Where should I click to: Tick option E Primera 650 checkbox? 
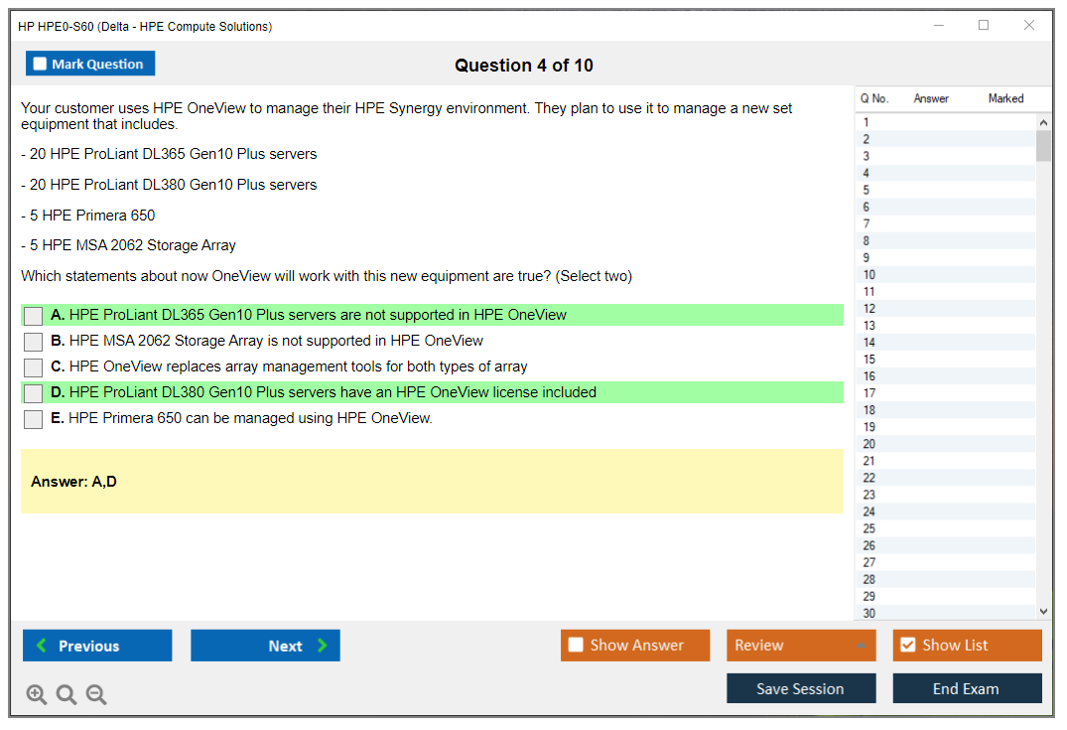click(x=34, y=419)
